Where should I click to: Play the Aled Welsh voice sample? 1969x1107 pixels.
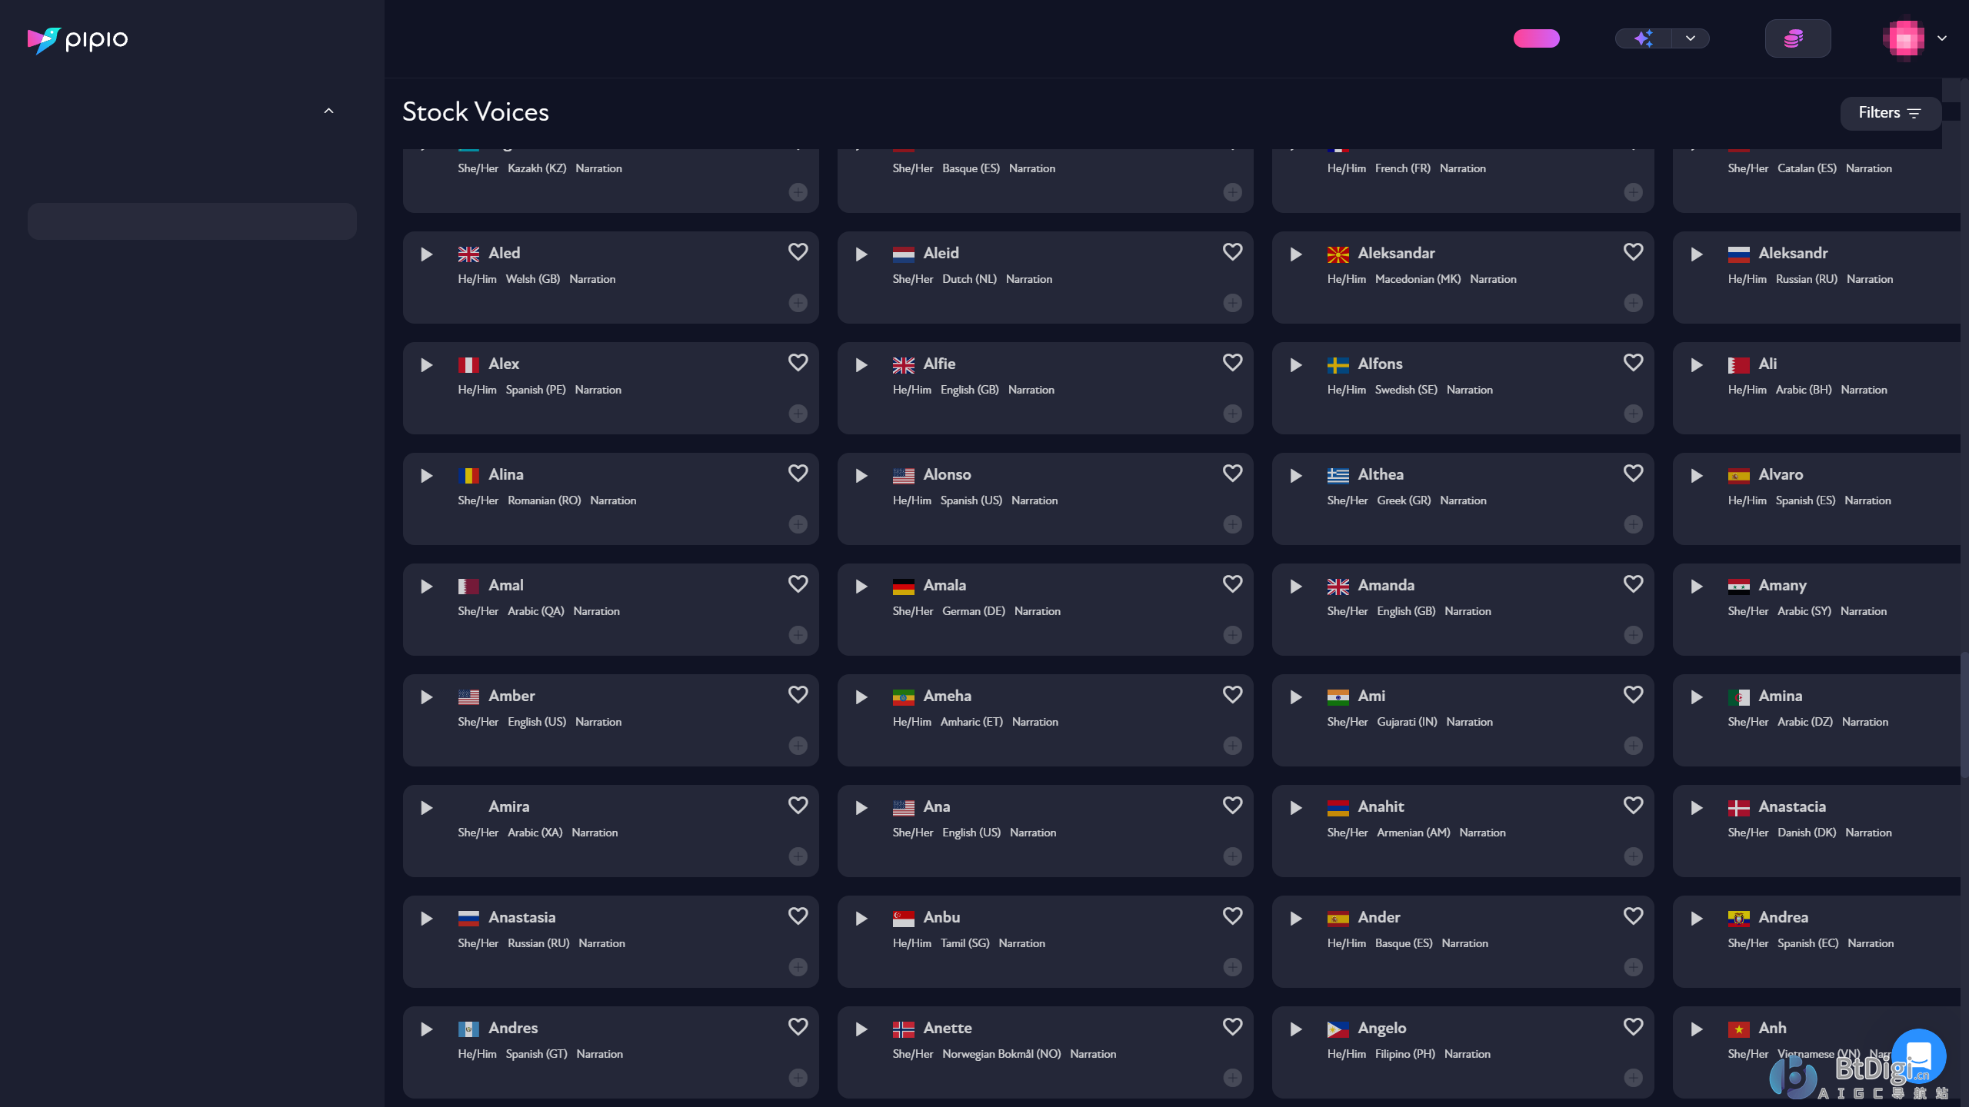coord(426,254)
